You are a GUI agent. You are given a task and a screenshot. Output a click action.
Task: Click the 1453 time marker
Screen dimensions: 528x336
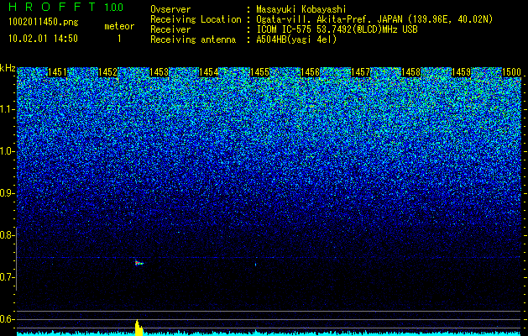point(159,72)
